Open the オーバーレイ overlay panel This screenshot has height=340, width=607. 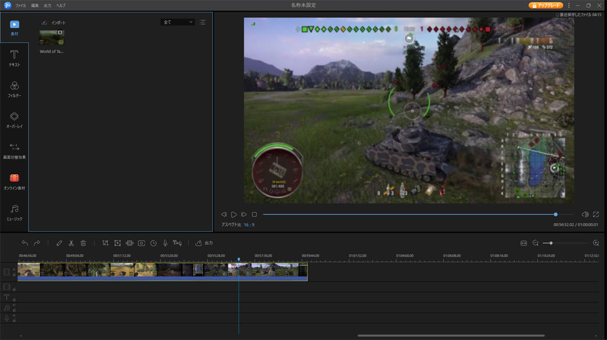tap(14, 120)
